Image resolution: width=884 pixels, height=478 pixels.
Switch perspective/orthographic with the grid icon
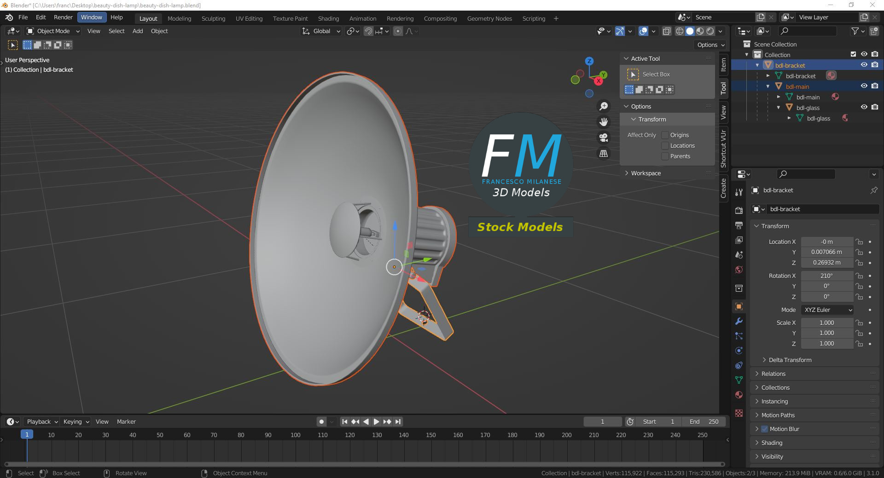[604, 154]
